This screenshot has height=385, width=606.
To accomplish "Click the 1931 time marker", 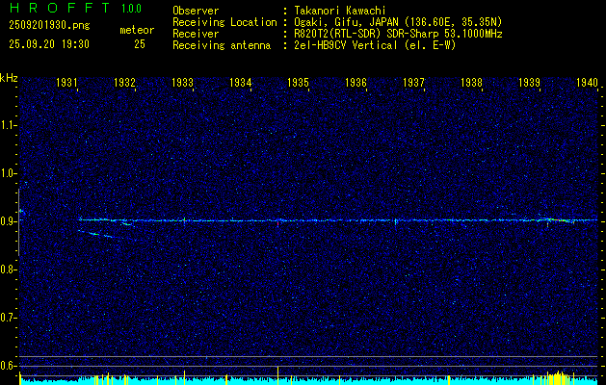I will point(66,83).
